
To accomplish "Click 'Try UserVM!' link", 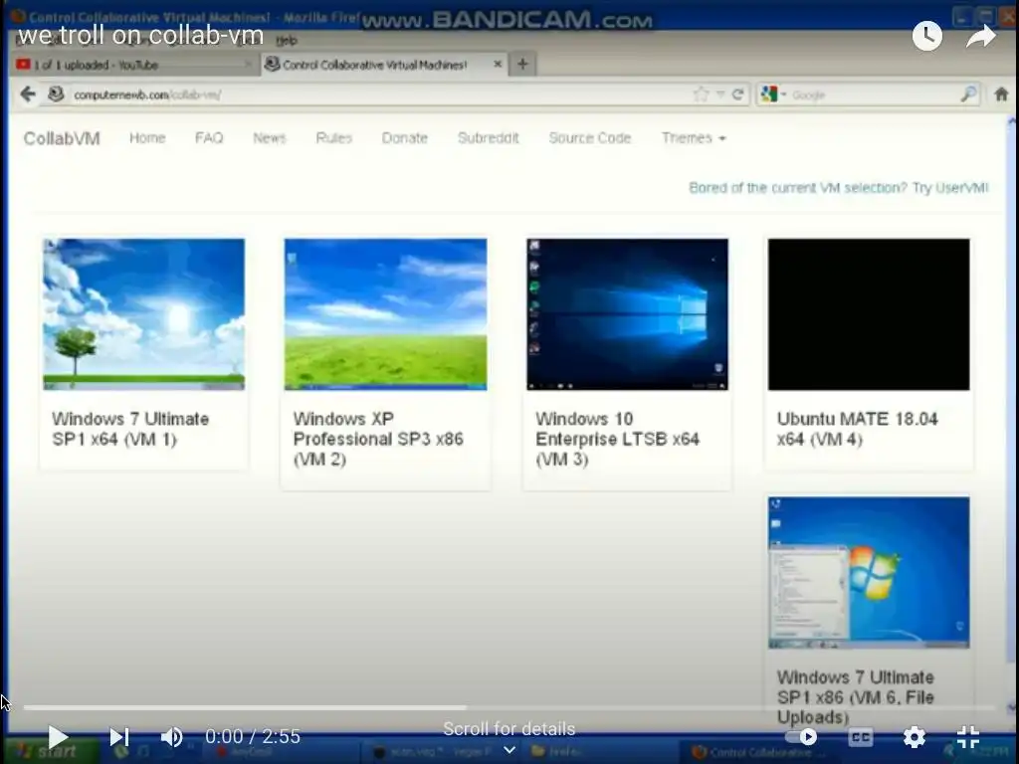I will pyautogui.click(x=950, y=188).
